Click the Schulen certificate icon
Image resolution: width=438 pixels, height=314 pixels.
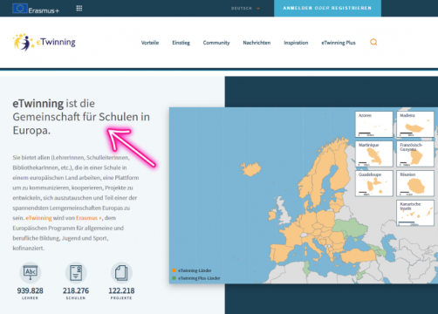pos(76,273)
